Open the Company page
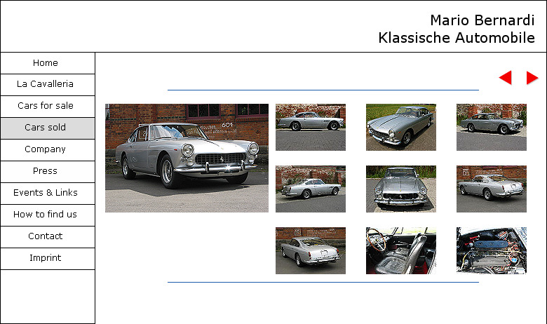The image size is (547, 324). (x=48, y=150)
